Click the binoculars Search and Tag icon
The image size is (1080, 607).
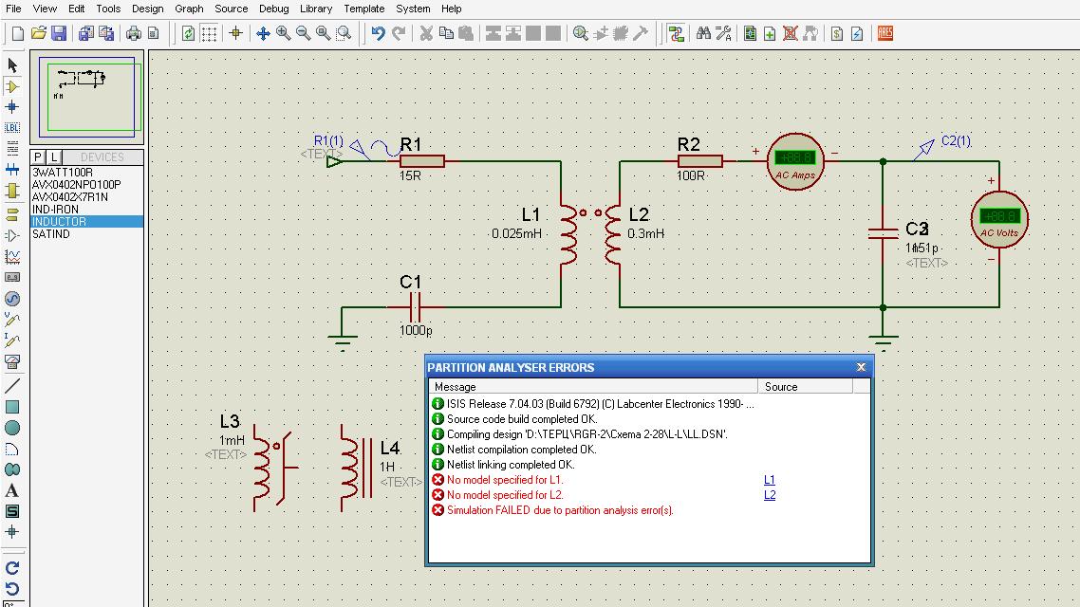[703, 33]
